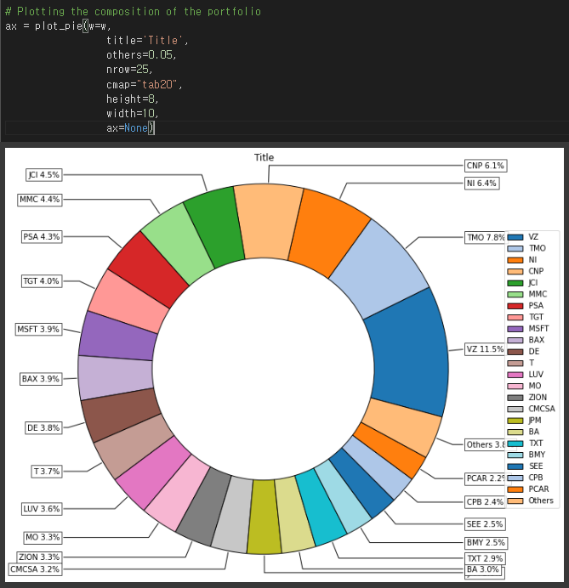The image size is (569, 588).
Task: Click the cmap="tab20" code argument
Action: coord(144,84)
